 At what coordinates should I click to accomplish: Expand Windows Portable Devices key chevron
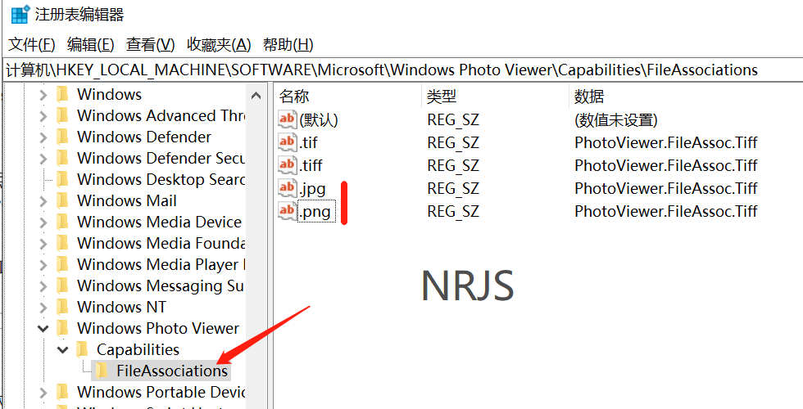pyautogui.click(x=43, y=392)
